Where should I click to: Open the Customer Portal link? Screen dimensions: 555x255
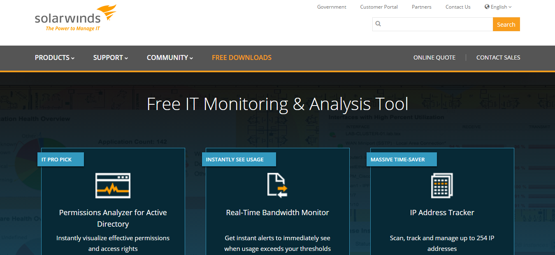pos(379,7)
